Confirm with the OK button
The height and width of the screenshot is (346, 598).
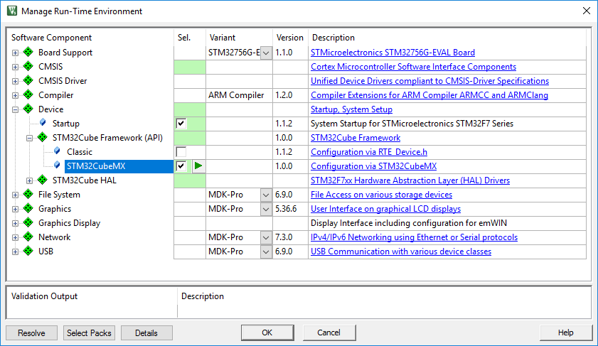pyautogui.click(x=267, y=333)
